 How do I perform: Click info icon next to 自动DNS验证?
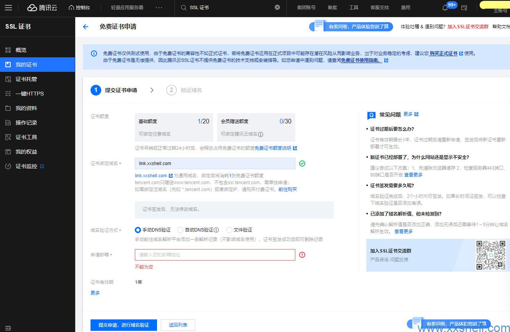[216, 230]
